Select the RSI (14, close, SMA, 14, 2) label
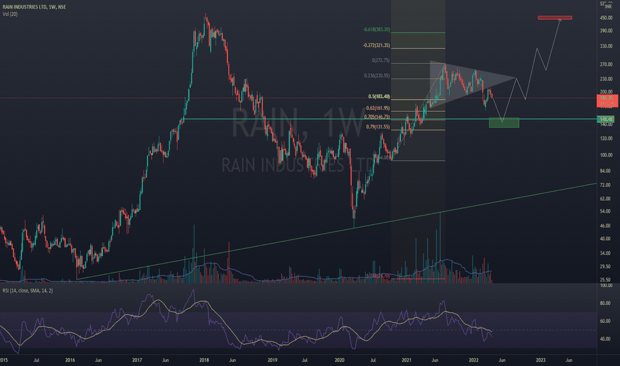Image resolution: width=620 pixels, height=366 pixels. pos(28,291)
